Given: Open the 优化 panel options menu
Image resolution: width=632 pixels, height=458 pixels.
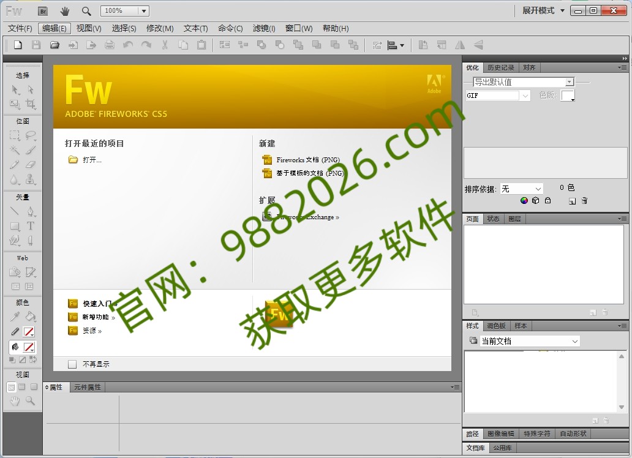Looking at the screenshot, I should click(x=622, y=68).
